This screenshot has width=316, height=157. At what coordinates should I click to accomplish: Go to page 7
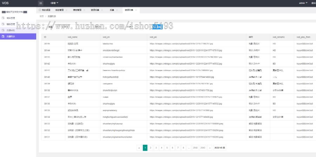tap(178, 148)
